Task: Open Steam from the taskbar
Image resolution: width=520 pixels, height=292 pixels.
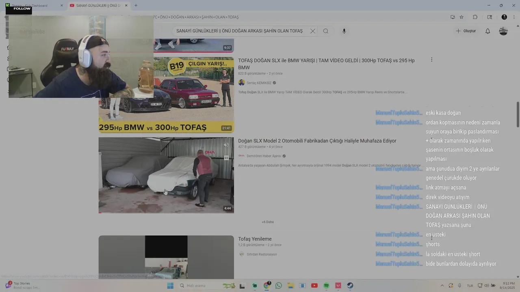Action: click(x=350, y=286)
